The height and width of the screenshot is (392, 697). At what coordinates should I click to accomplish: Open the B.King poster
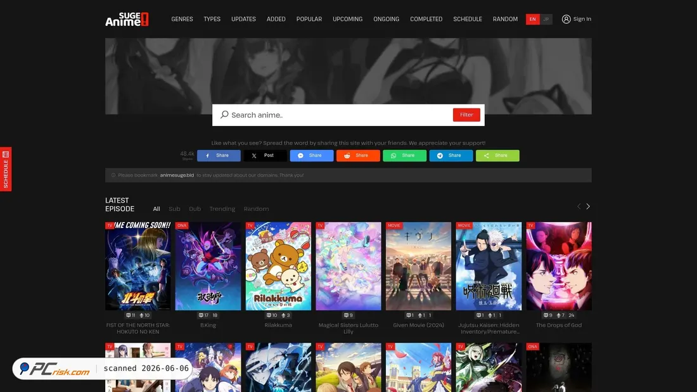click(x=208, y=266)
